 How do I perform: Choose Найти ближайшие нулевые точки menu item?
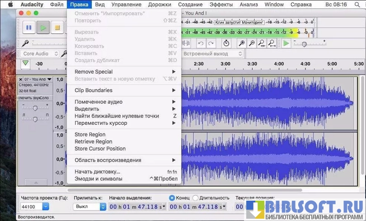(117, 116)
